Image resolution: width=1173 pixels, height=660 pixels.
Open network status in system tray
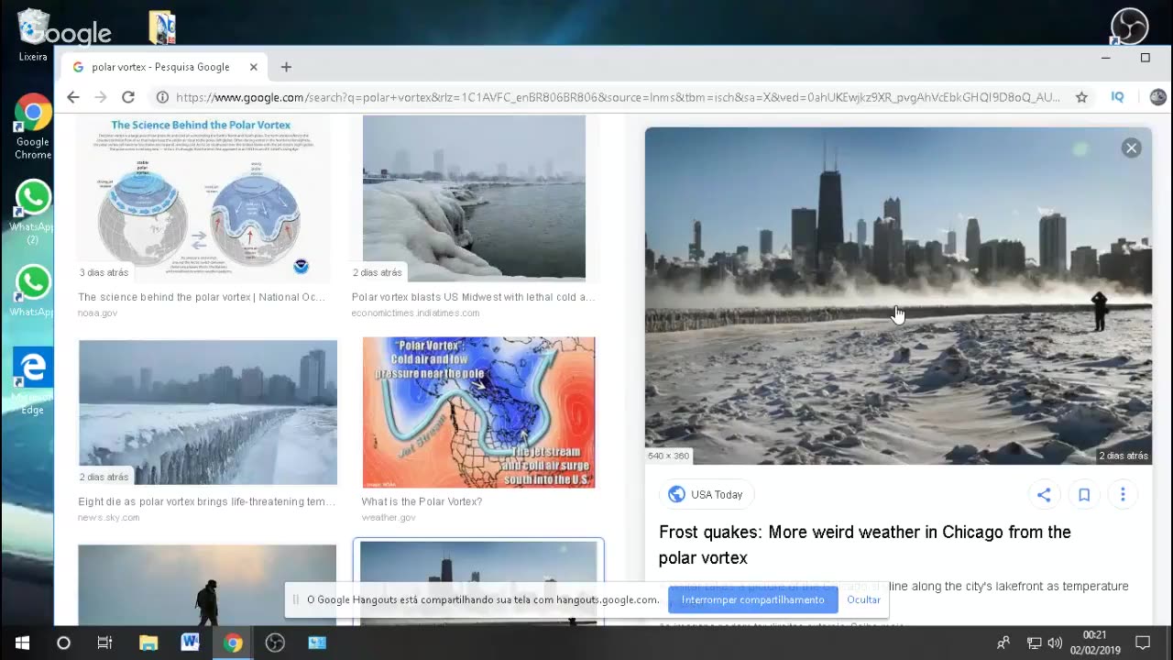pos(1034,643)
